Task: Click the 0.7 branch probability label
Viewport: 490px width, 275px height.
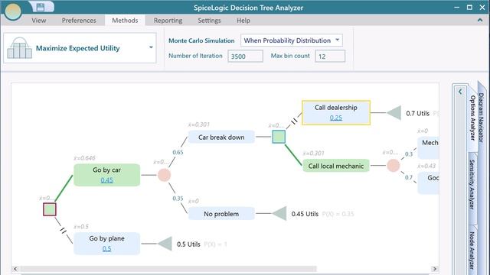Action: 409,177
